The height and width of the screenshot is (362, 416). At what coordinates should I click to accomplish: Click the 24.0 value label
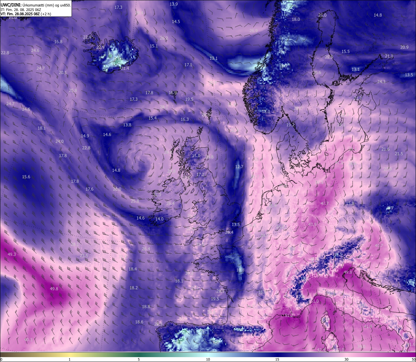click(59, 141)
